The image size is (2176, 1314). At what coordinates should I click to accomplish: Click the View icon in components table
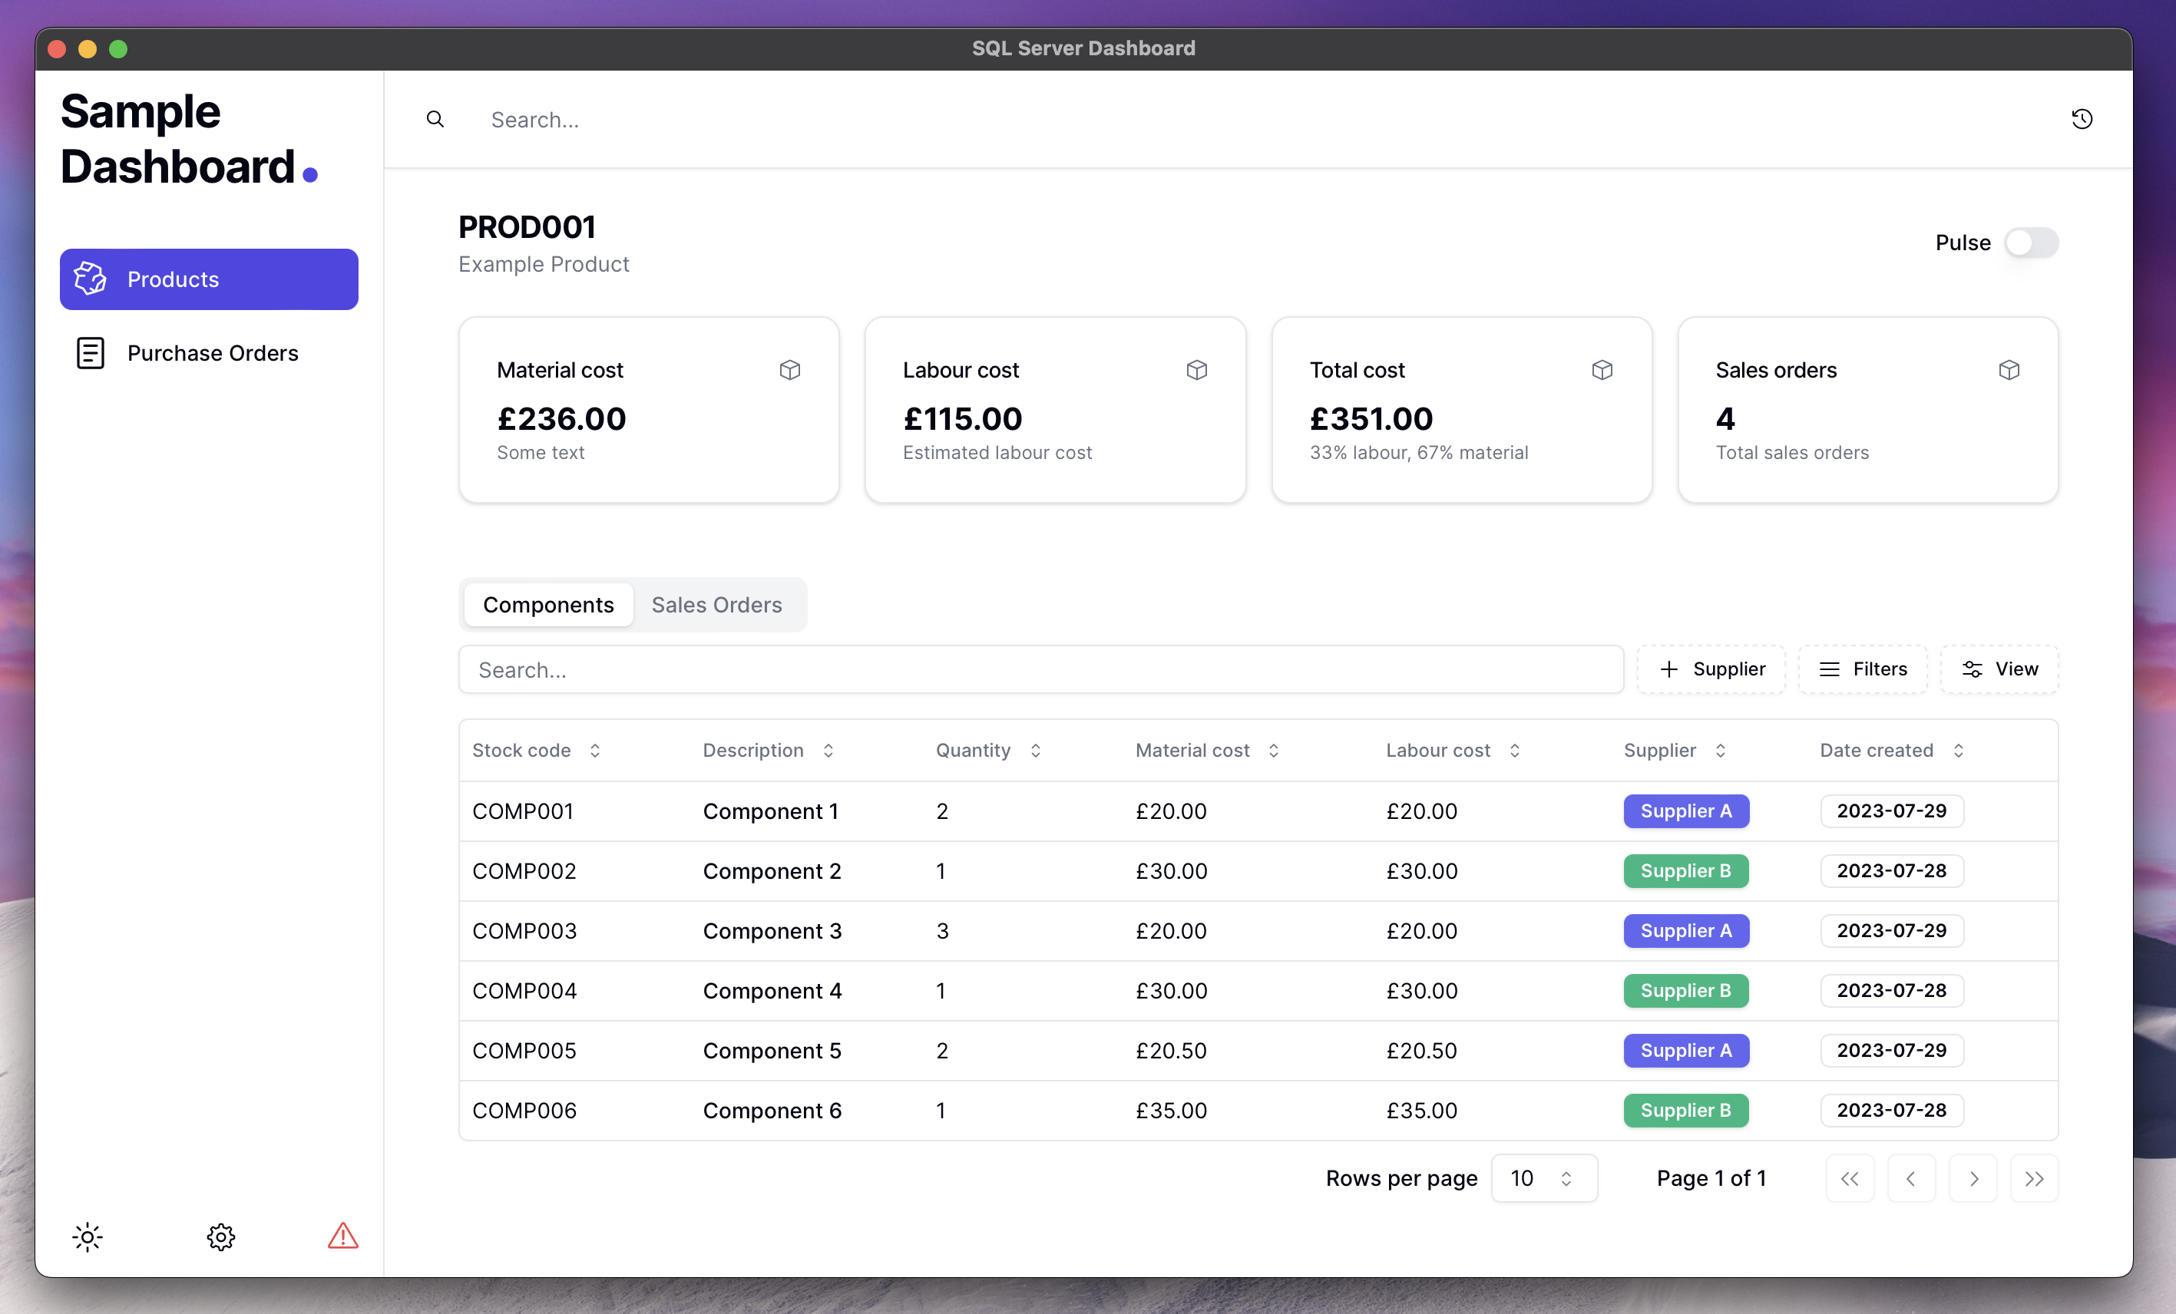click(x=1971, y=668)
